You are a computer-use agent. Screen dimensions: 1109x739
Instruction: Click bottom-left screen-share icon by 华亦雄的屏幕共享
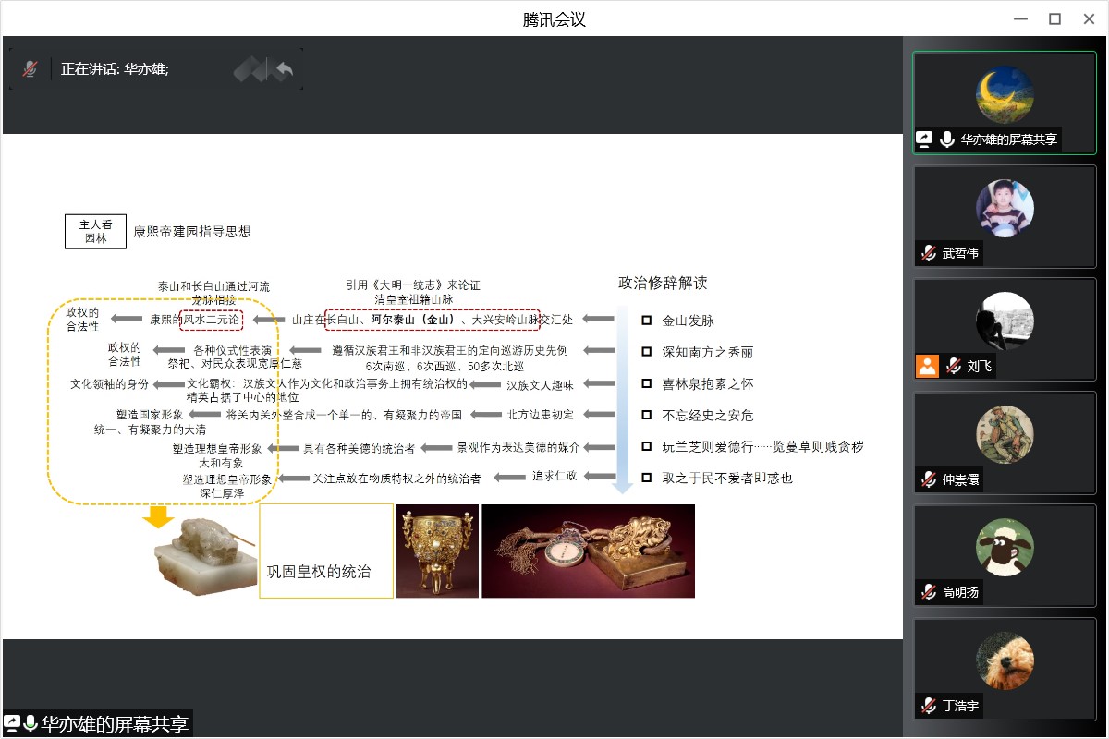point(12,723)
